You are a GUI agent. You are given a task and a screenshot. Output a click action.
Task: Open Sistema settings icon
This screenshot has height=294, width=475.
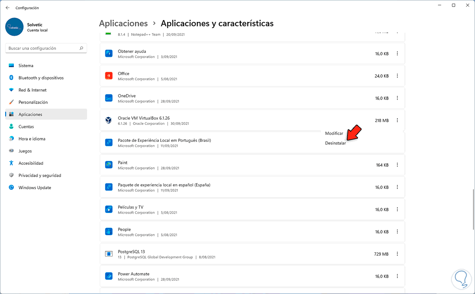(11, 66)
